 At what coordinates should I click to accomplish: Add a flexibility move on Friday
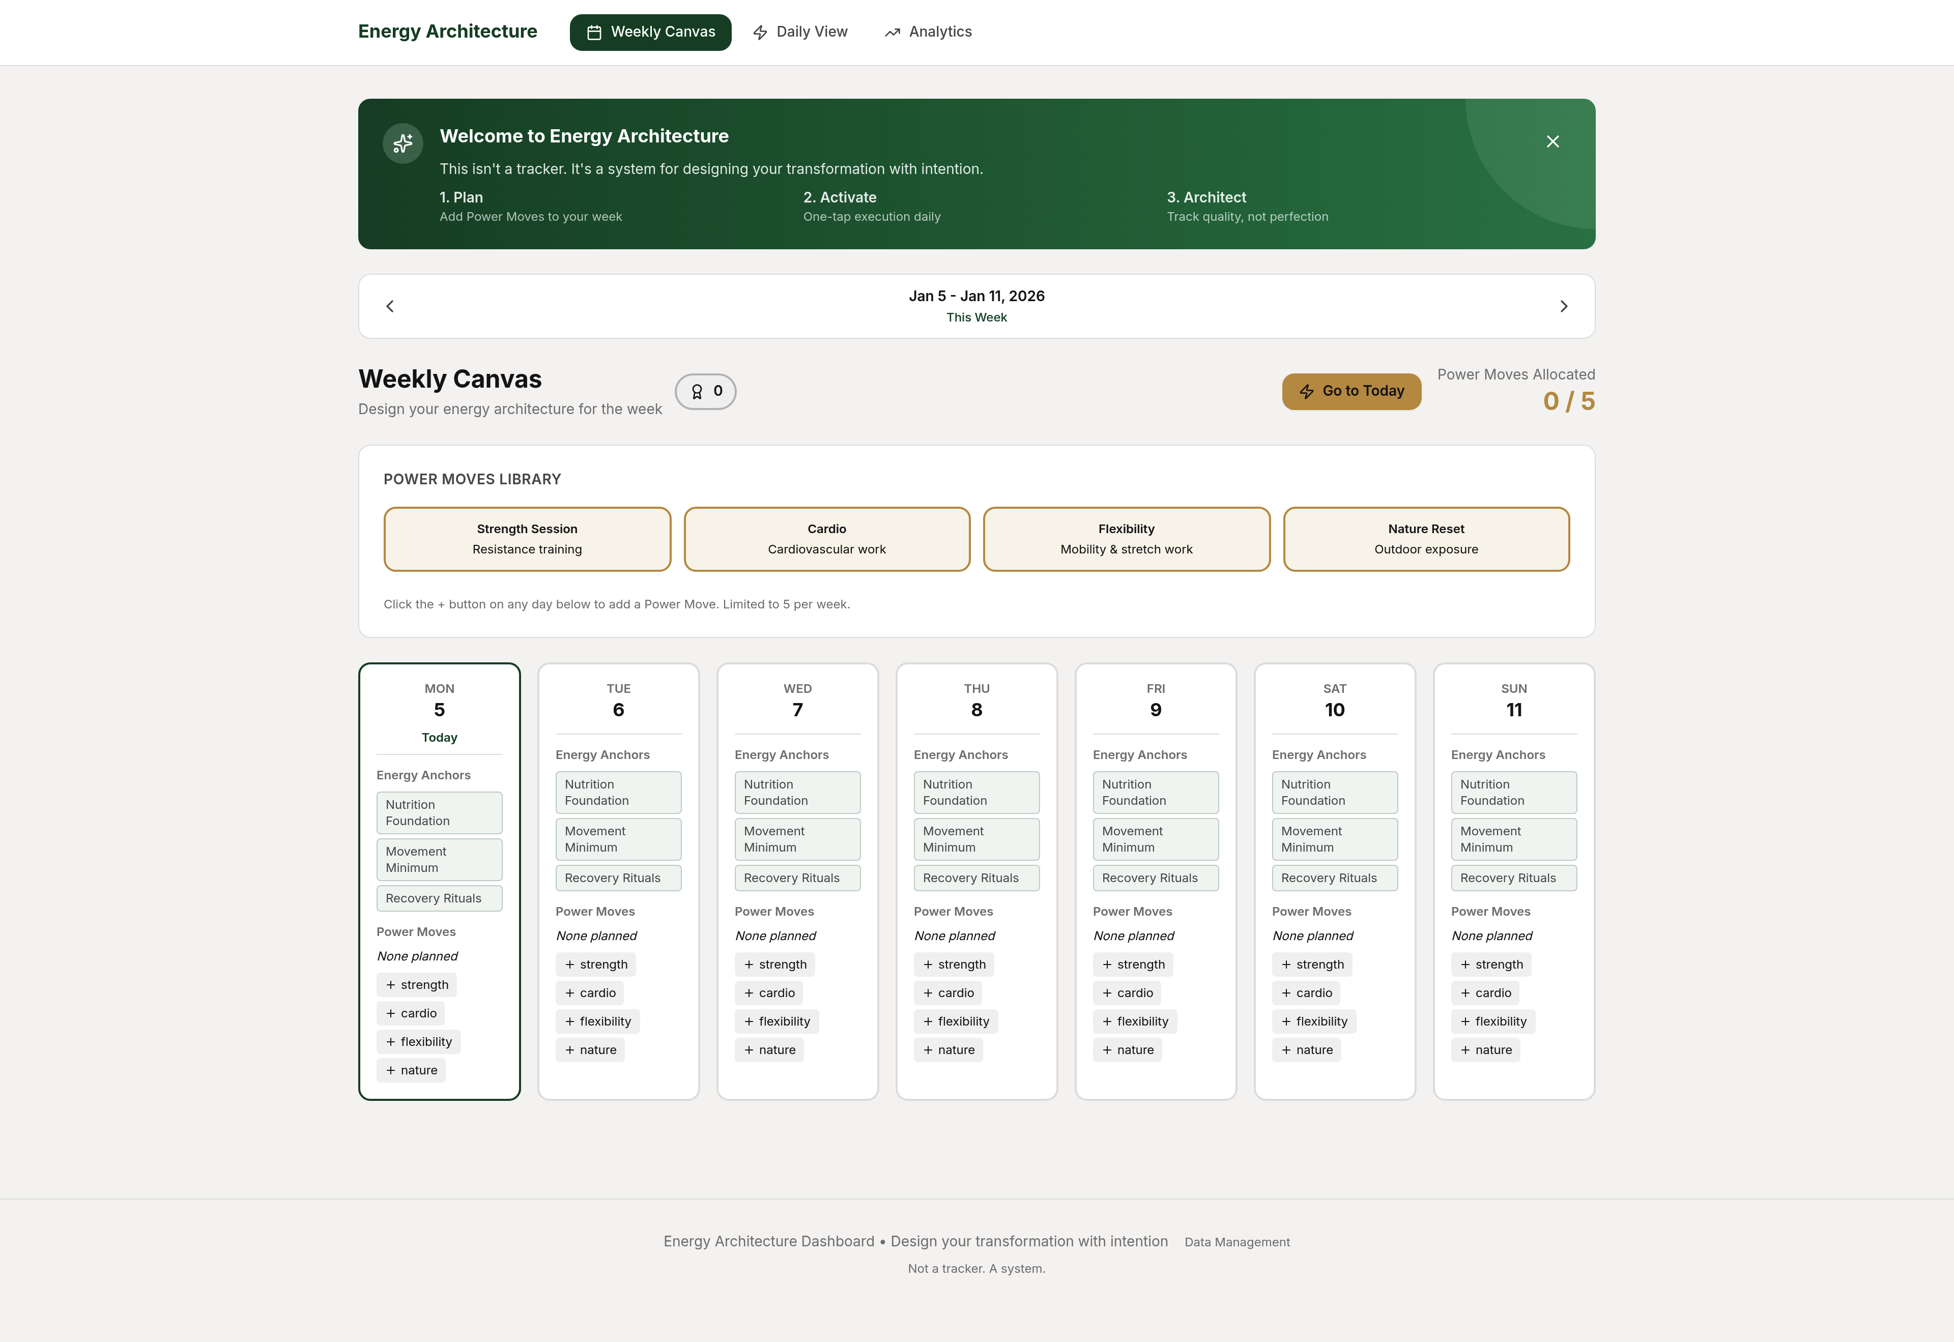[1135, 1021]
